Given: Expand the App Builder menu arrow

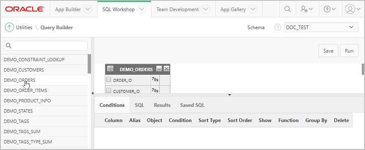Looking at the screenshot, I should pos(88,9).
